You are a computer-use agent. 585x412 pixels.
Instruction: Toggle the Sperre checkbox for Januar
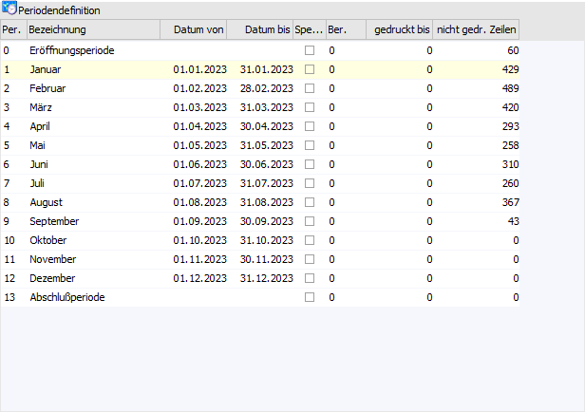coord(310,69)
